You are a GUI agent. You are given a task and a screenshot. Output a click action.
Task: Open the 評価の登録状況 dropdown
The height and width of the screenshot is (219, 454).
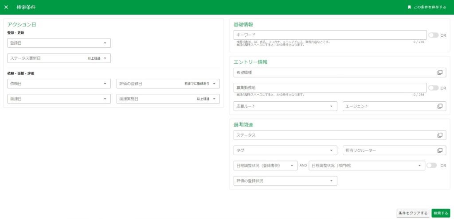click(x=331, y=181)
